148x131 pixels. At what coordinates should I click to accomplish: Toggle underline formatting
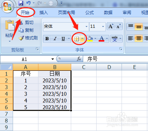tap(63, 39)
